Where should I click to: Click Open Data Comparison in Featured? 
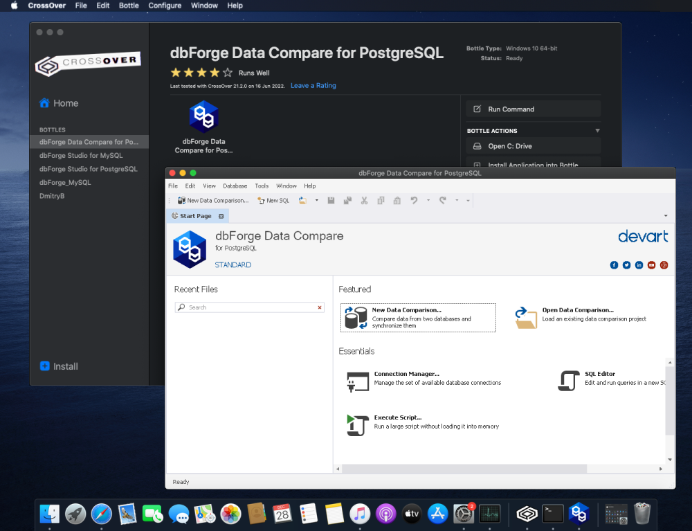pos(581,317)
